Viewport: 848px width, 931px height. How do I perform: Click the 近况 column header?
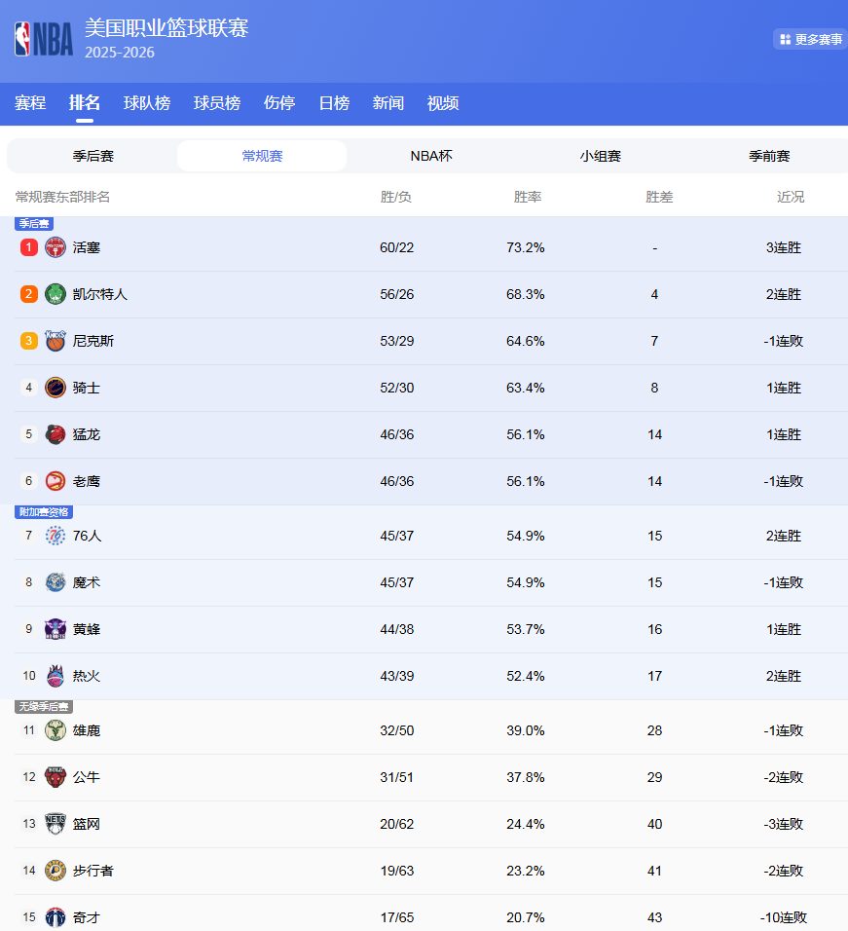791,197
